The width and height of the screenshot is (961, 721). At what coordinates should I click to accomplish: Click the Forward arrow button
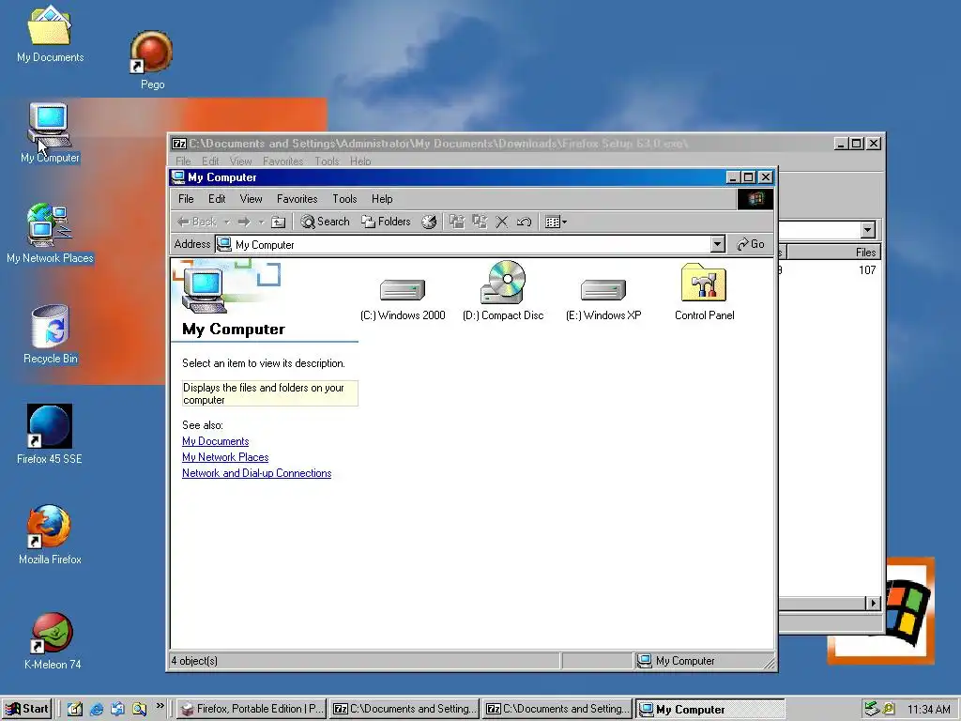point(244,222)
